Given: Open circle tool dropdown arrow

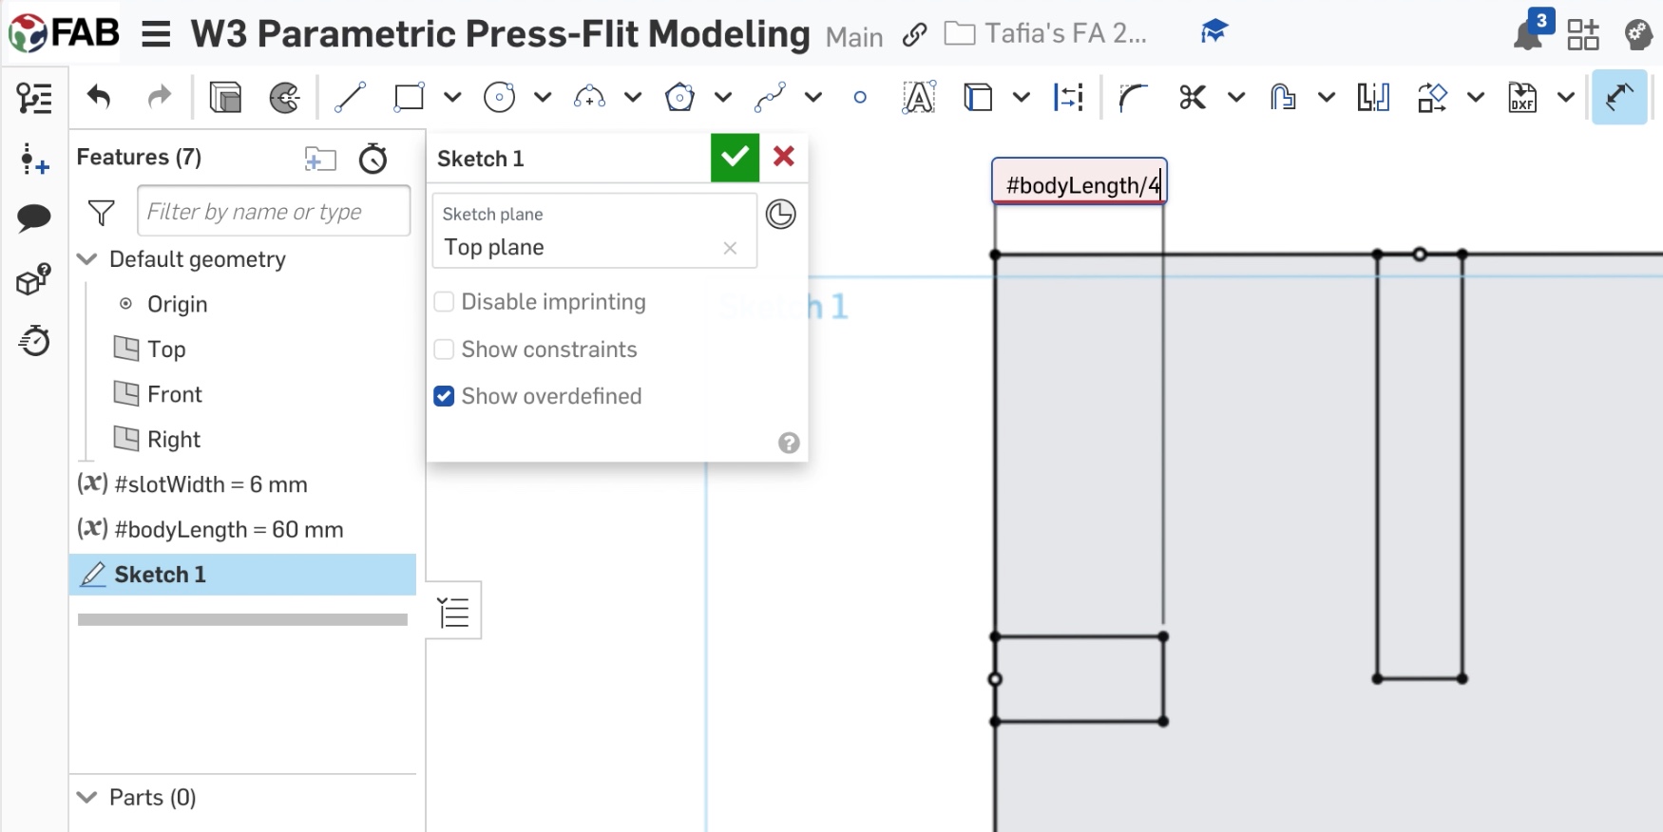Looking at the screenshot, I should point(543,97).
